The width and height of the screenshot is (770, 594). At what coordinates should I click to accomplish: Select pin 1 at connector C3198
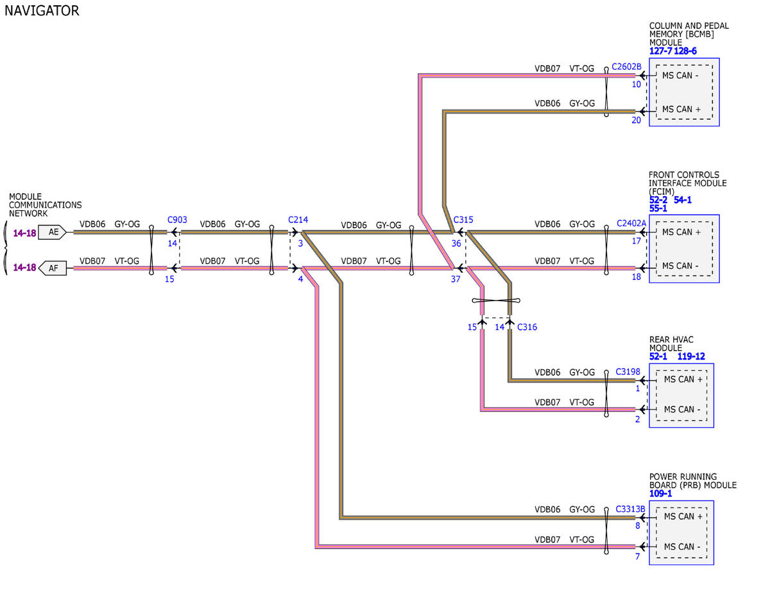coord(638,388)
